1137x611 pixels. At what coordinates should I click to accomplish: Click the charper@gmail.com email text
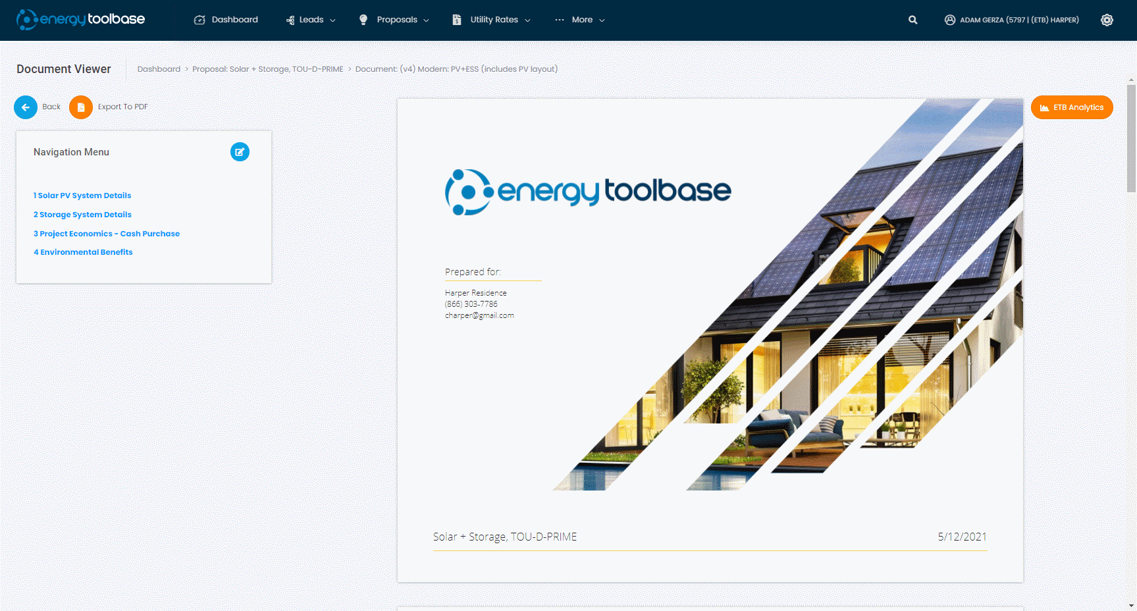pos(479,315)
